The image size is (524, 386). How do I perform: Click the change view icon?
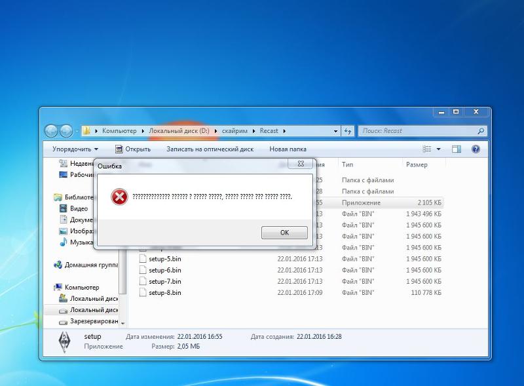[x=427, y=149]
